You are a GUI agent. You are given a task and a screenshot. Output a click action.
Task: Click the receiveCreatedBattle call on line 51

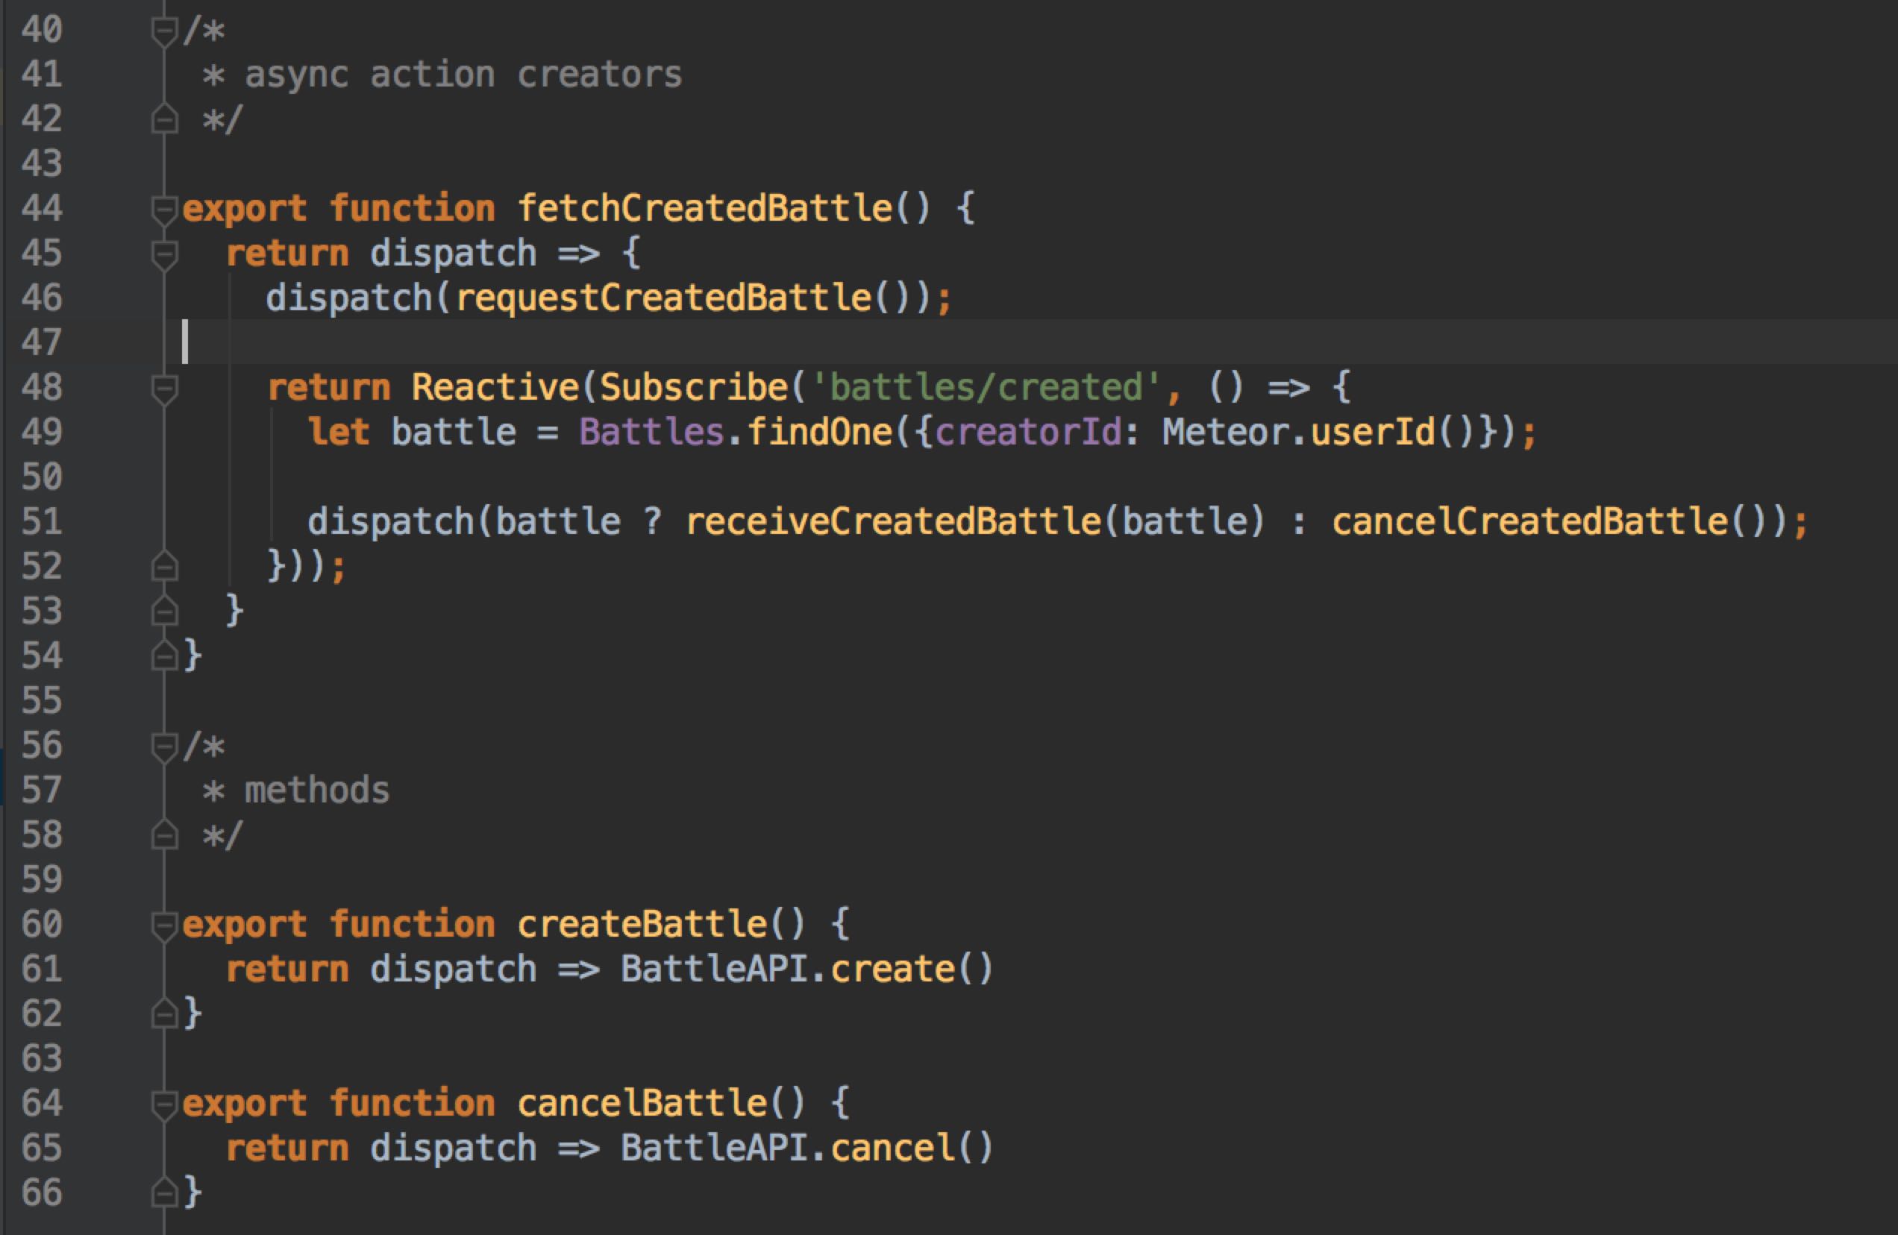(893, 522)
